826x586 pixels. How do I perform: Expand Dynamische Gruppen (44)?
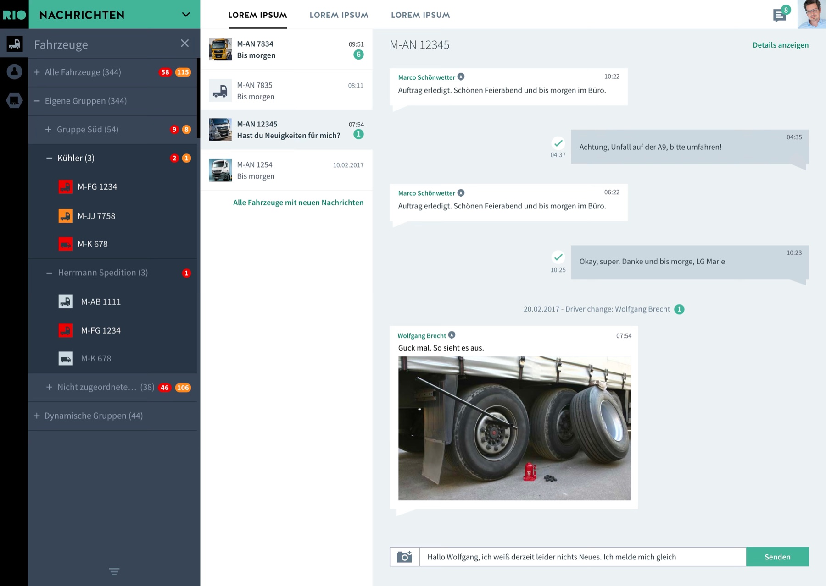pos(37,416)
